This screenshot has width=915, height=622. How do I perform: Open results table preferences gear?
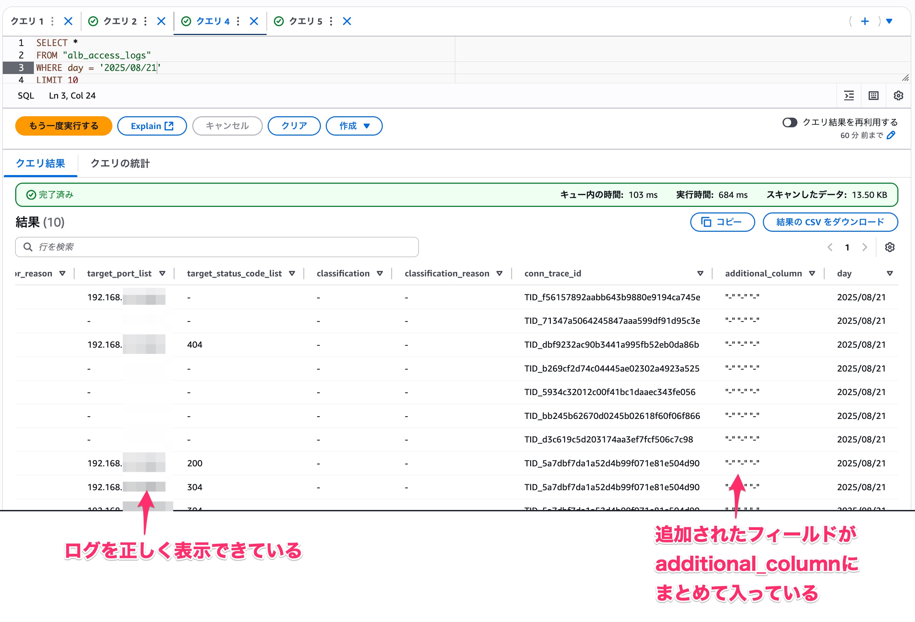coord(890,247)
